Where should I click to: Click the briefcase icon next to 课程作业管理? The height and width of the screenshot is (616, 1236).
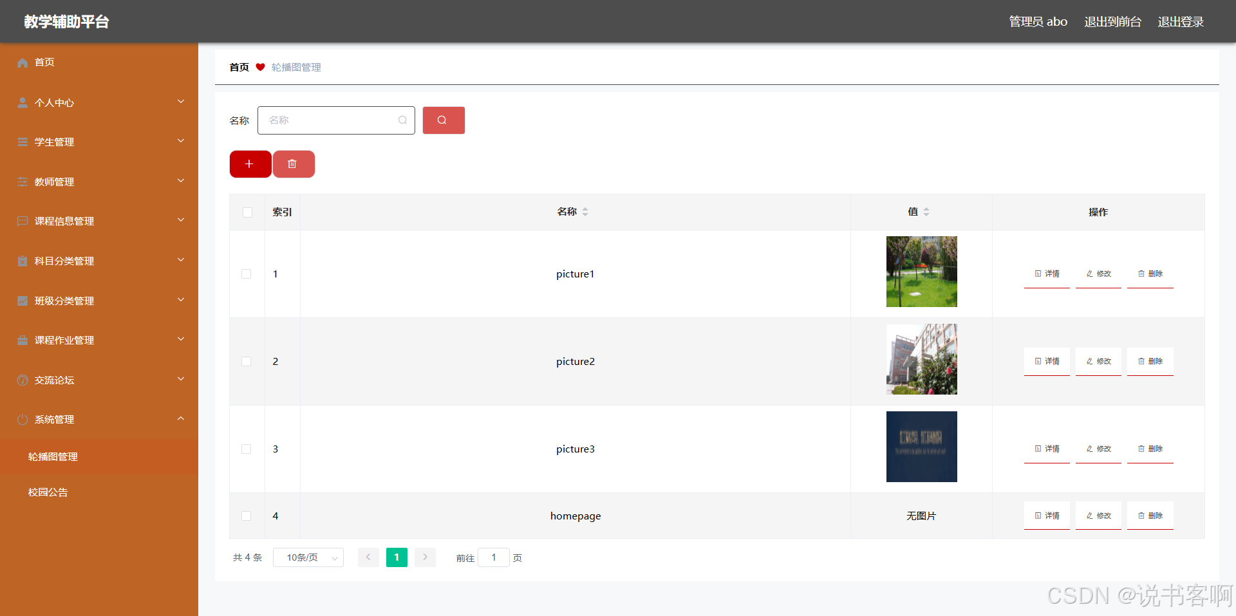click(23, 340)
